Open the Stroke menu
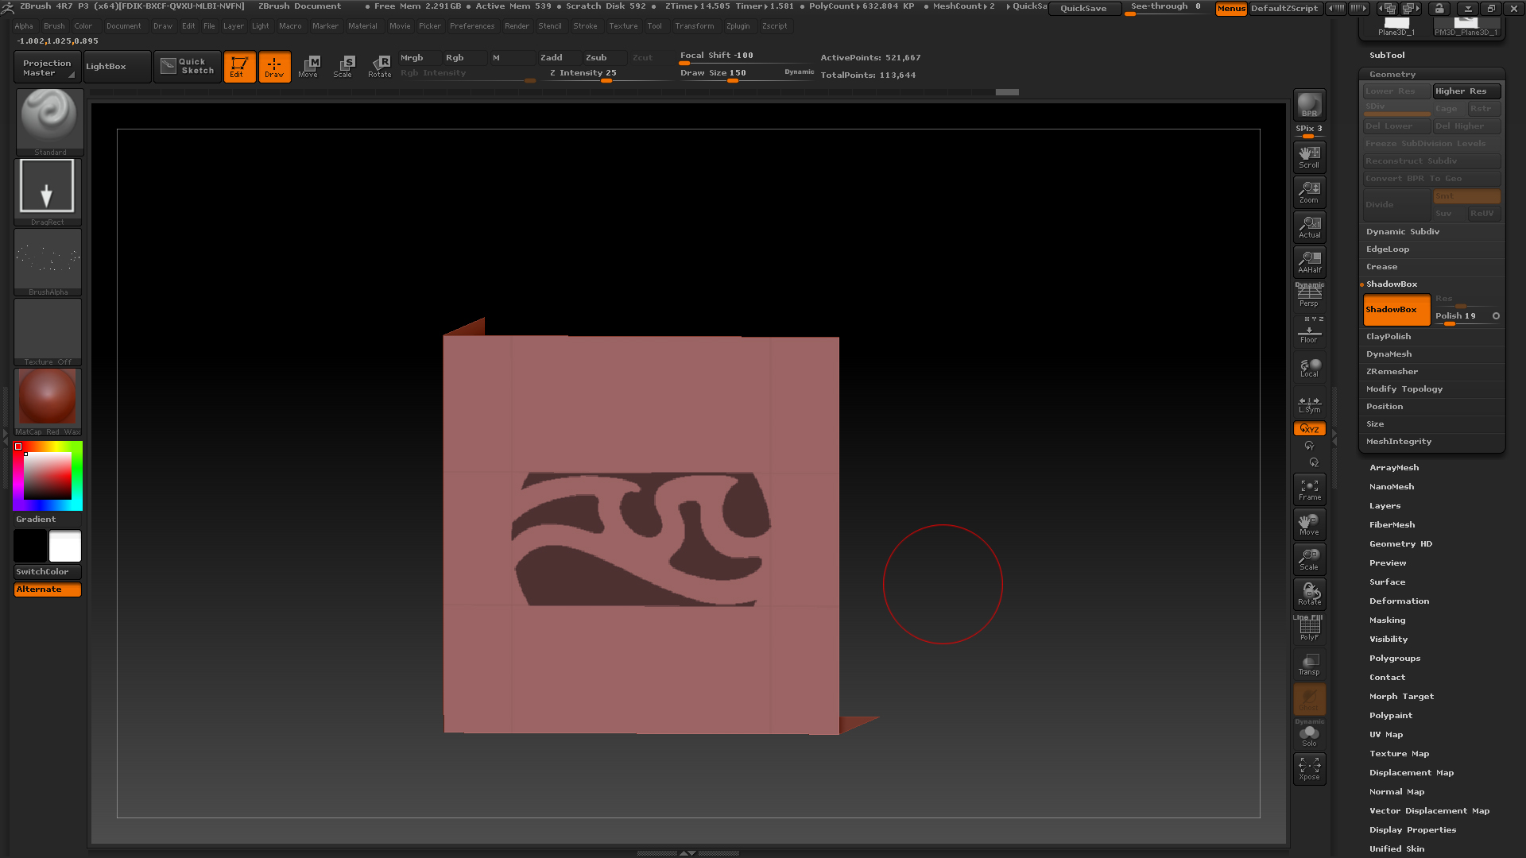This screenshot has width=1526, height=858. tap(585, 26)
